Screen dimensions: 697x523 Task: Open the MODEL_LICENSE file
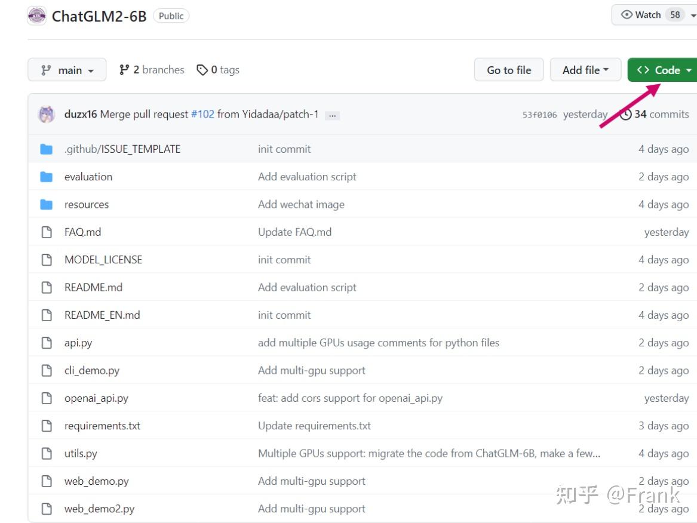(103, 260)
